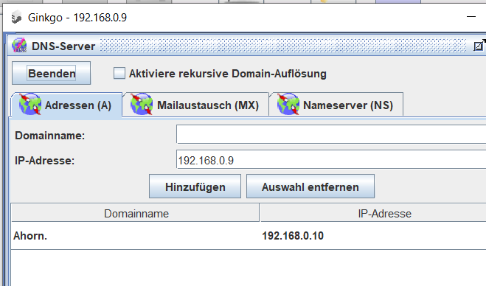Click the globe icon on Nameserver tab
486x286 pixels.
click(288, 105)
